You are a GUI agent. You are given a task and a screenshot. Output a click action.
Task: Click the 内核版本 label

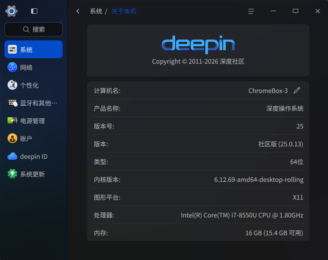tap(107, 180)
